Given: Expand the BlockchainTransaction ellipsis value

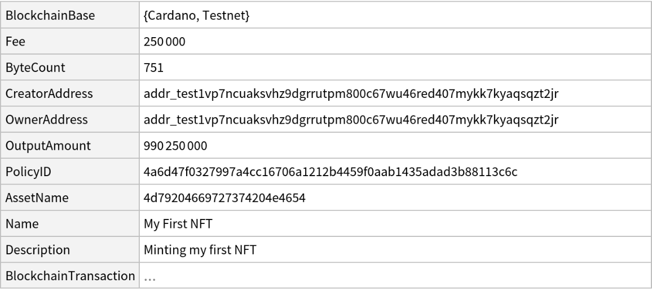Looking at the screenshot, I should 149,277.
